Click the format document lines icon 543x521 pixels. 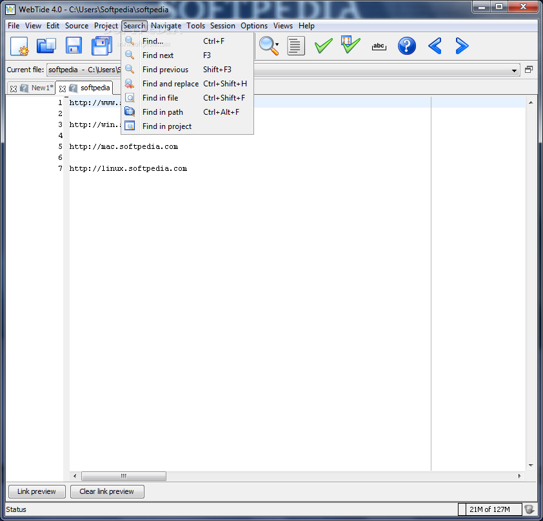pyautogui.click(x=296, y=46)
